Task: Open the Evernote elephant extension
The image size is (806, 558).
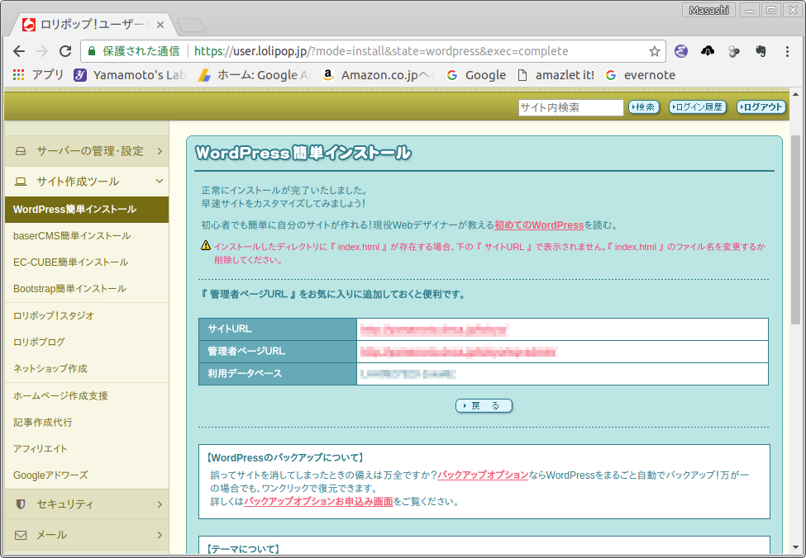Action: pos(761,51)
